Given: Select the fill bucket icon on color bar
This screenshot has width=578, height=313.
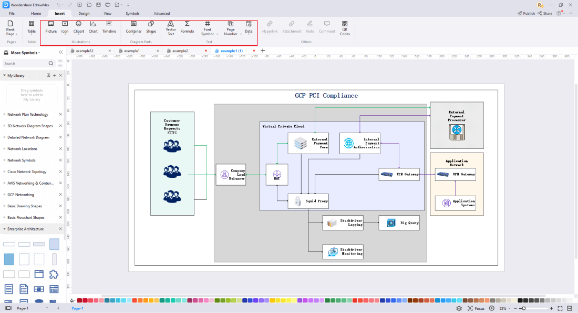Looking at the screenshot, I should pos(72,300).
